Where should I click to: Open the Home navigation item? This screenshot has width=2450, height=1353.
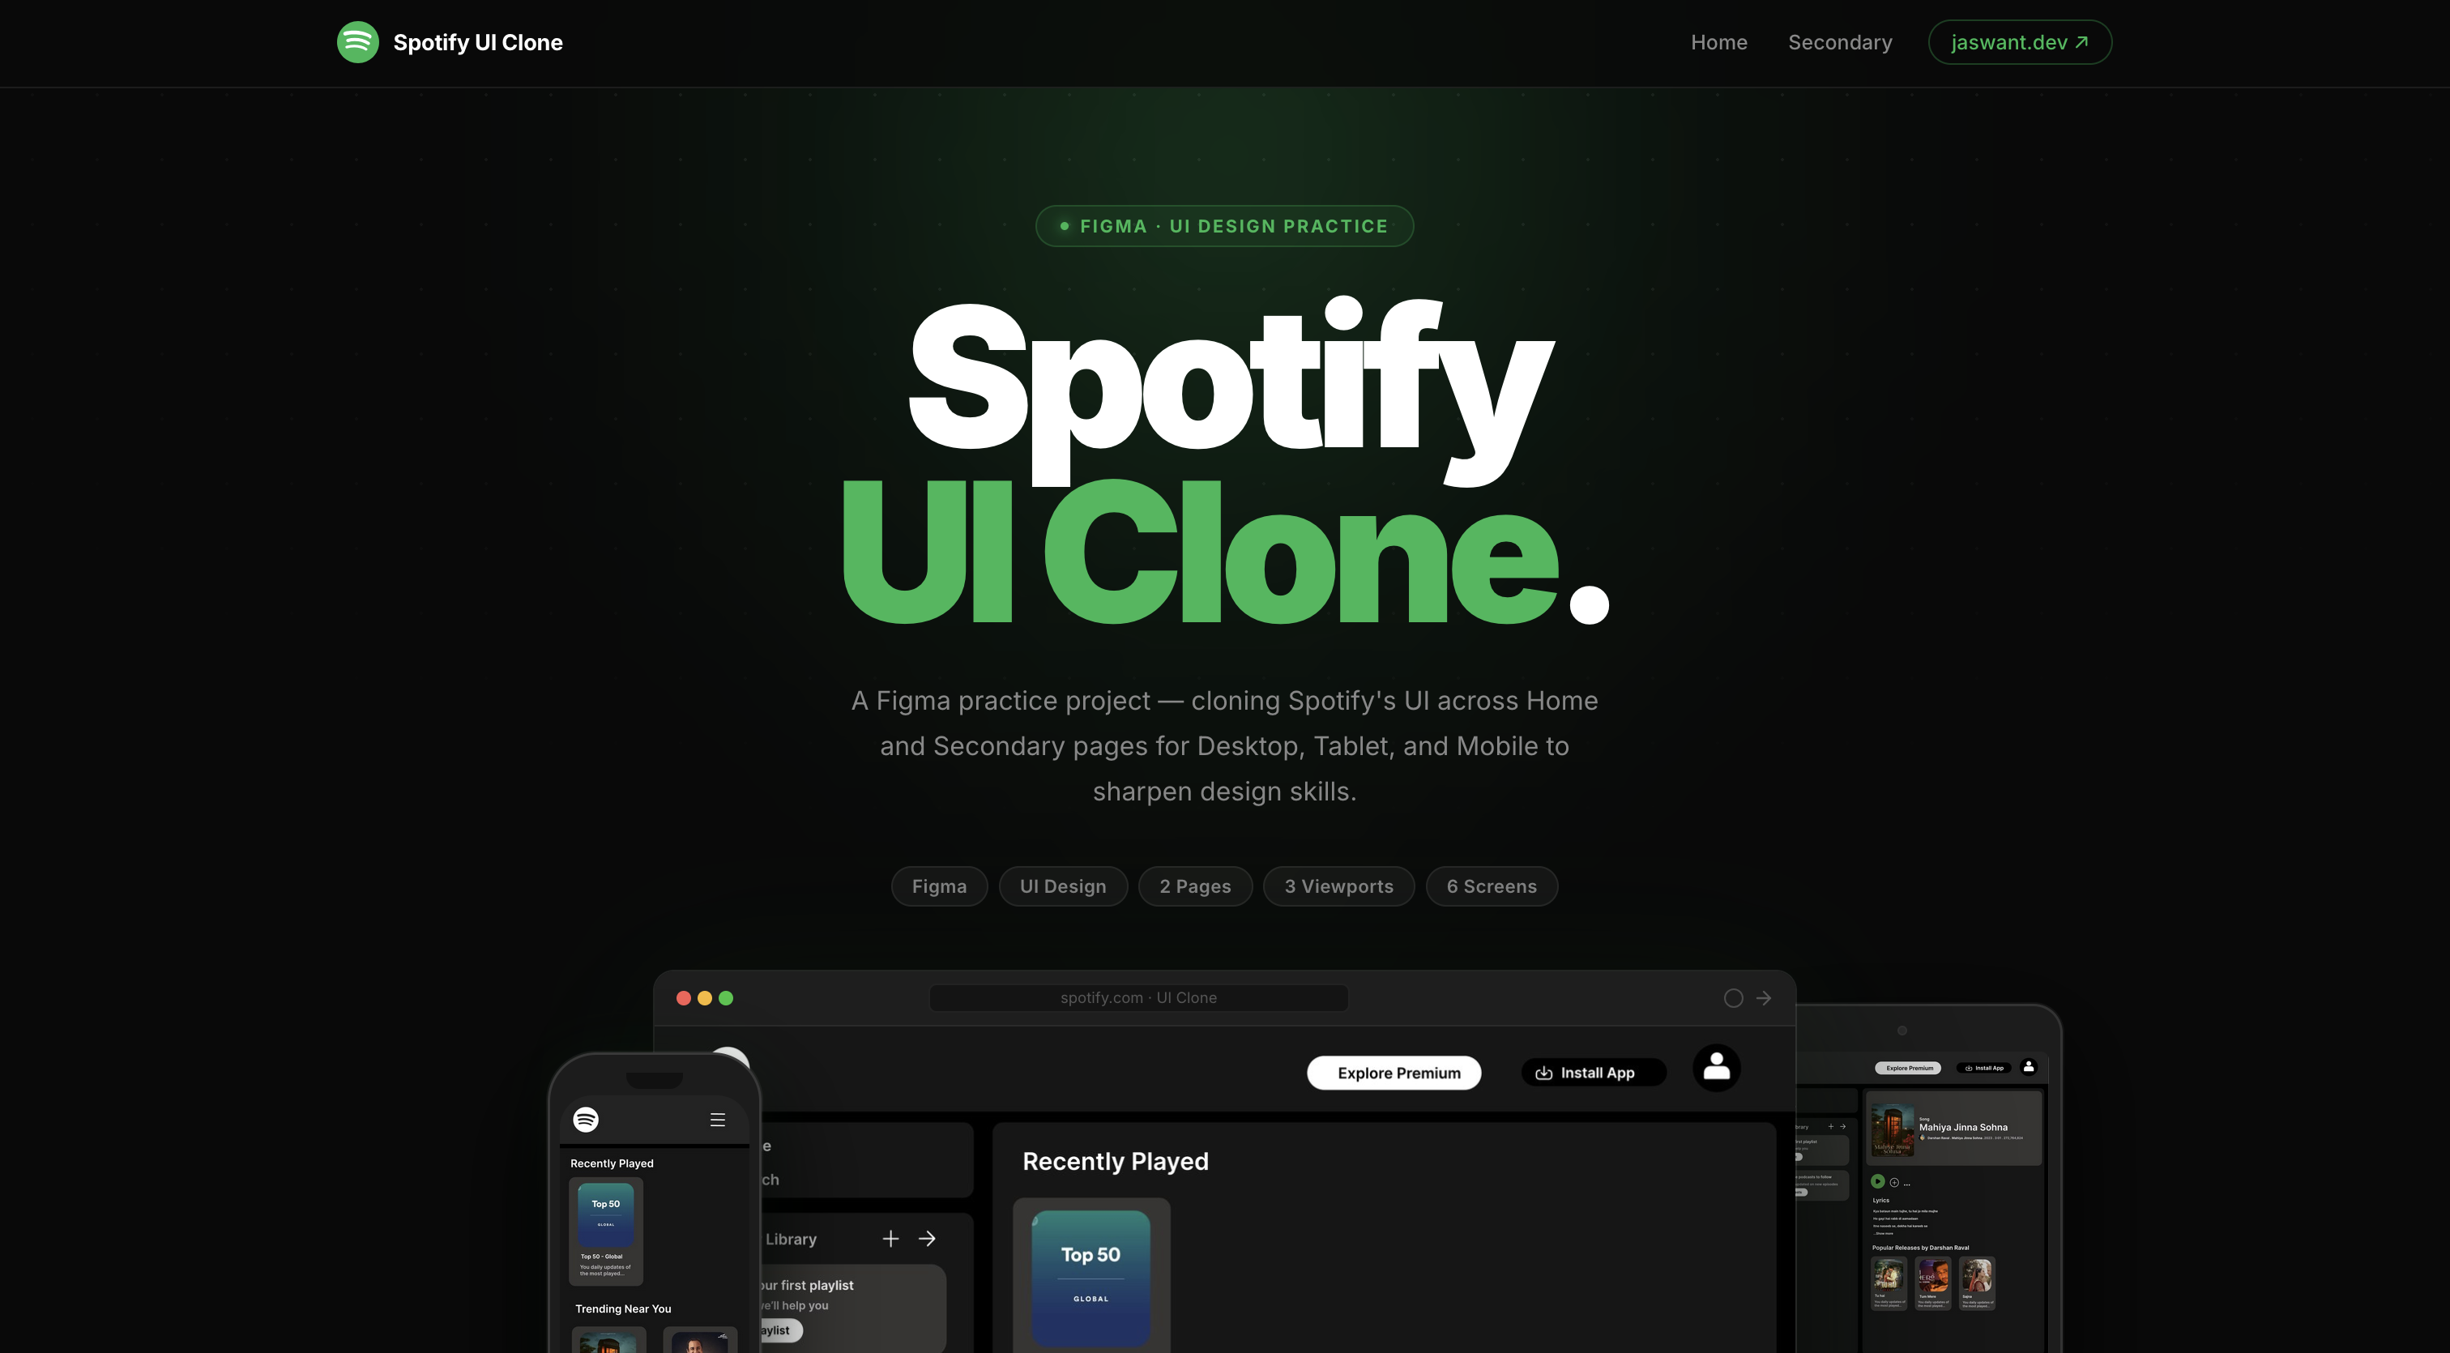pyautogui.click(x=1719, y=42)
